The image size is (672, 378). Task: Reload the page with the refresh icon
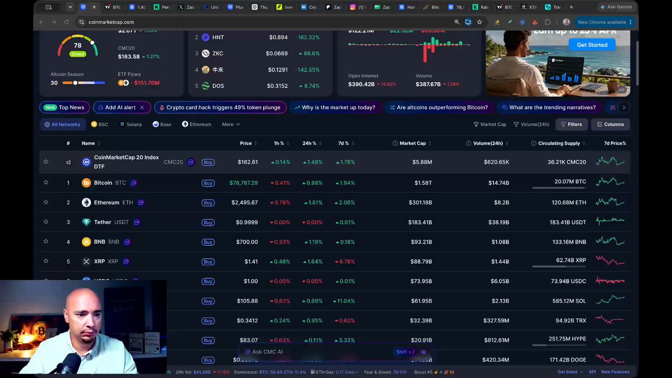click(67, 22)
